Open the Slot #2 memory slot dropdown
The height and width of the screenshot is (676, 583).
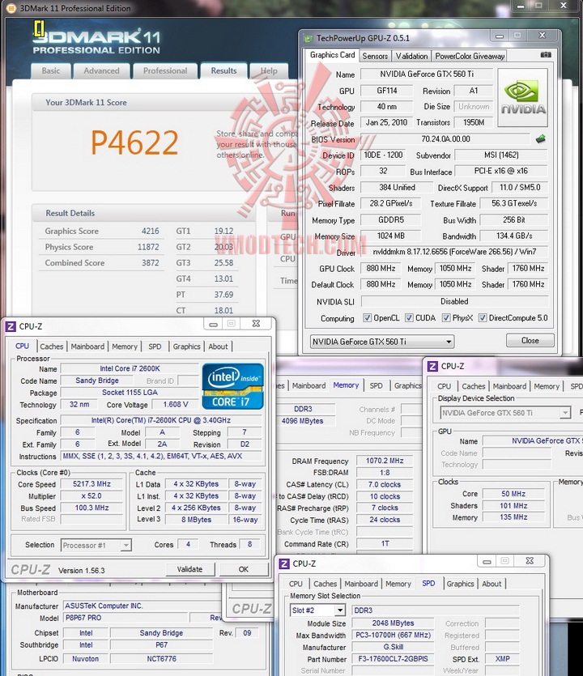coord(319,610)
